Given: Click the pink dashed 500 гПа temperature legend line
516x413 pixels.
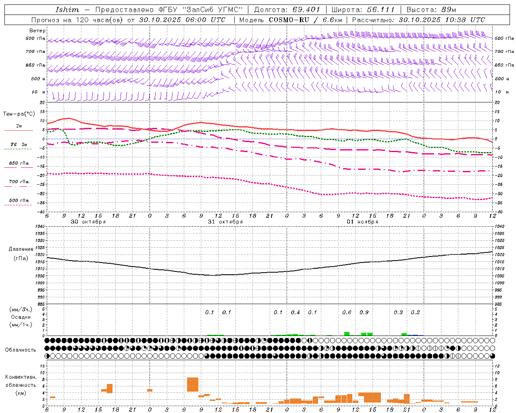Looking at the screenshot, I should point(18,205).
